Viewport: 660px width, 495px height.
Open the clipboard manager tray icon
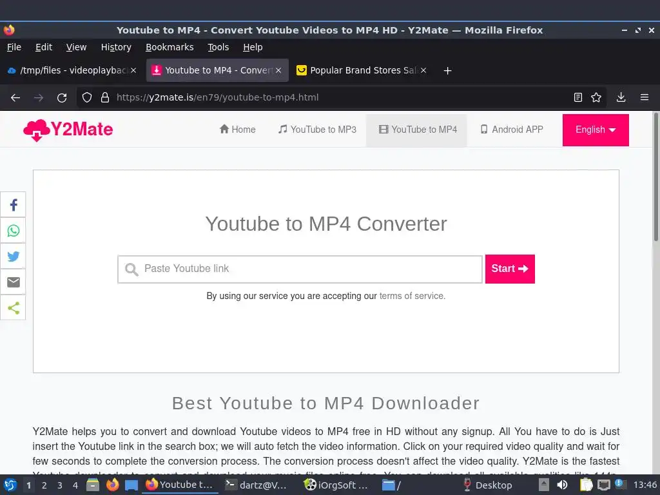(586, 485)
